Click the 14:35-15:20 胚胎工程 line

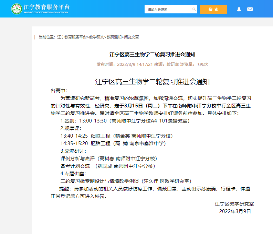point(113,143)
